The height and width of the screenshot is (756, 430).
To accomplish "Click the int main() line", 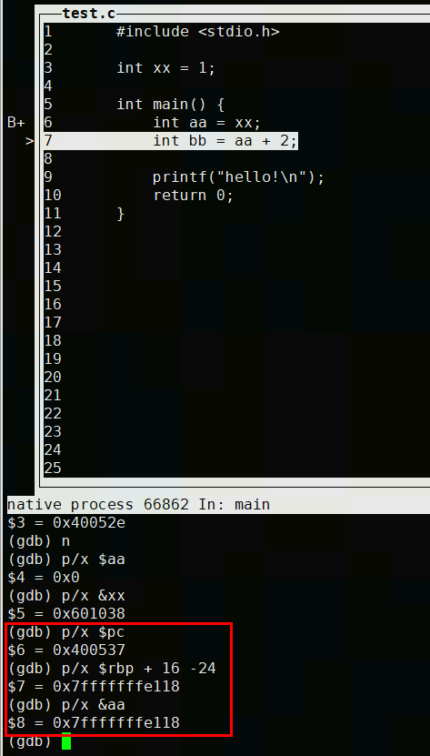I will [x=171, y=105].
